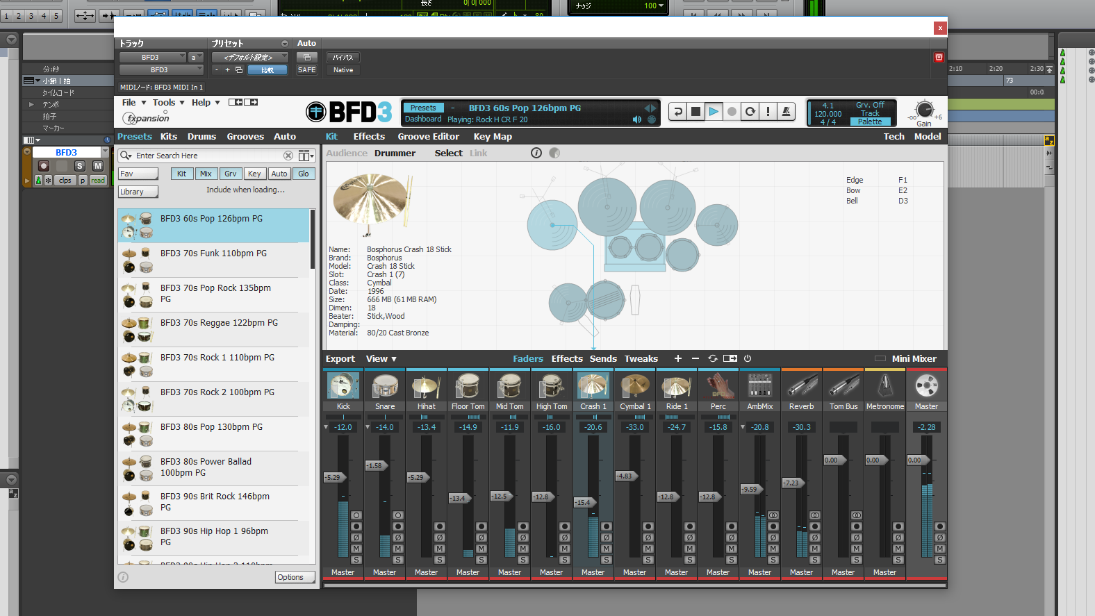The width and height of the screenshot is (1095, 616).
Task: Switch mixer to the Effects tab
Action: tap(567, 358)
